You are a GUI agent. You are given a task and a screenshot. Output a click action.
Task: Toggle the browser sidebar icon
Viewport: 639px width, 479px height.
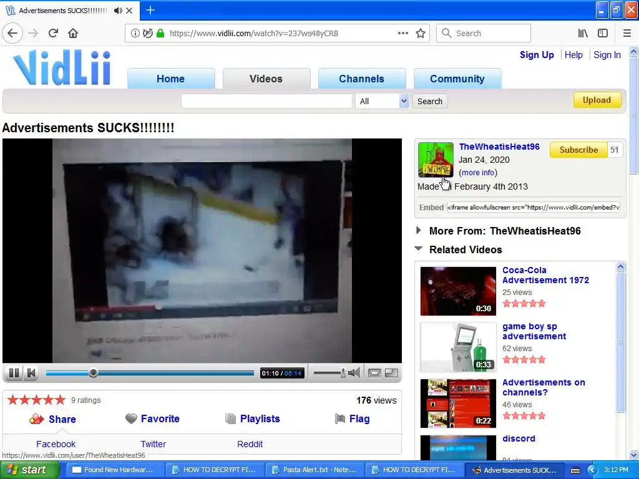pyautogui.click(x=603, y=34)
